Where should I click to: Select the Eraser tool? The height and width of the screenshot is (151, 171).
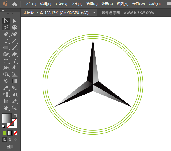14,54
